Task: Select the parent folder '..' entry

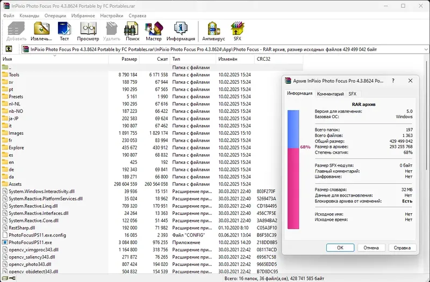Action: tap(152, 68)
